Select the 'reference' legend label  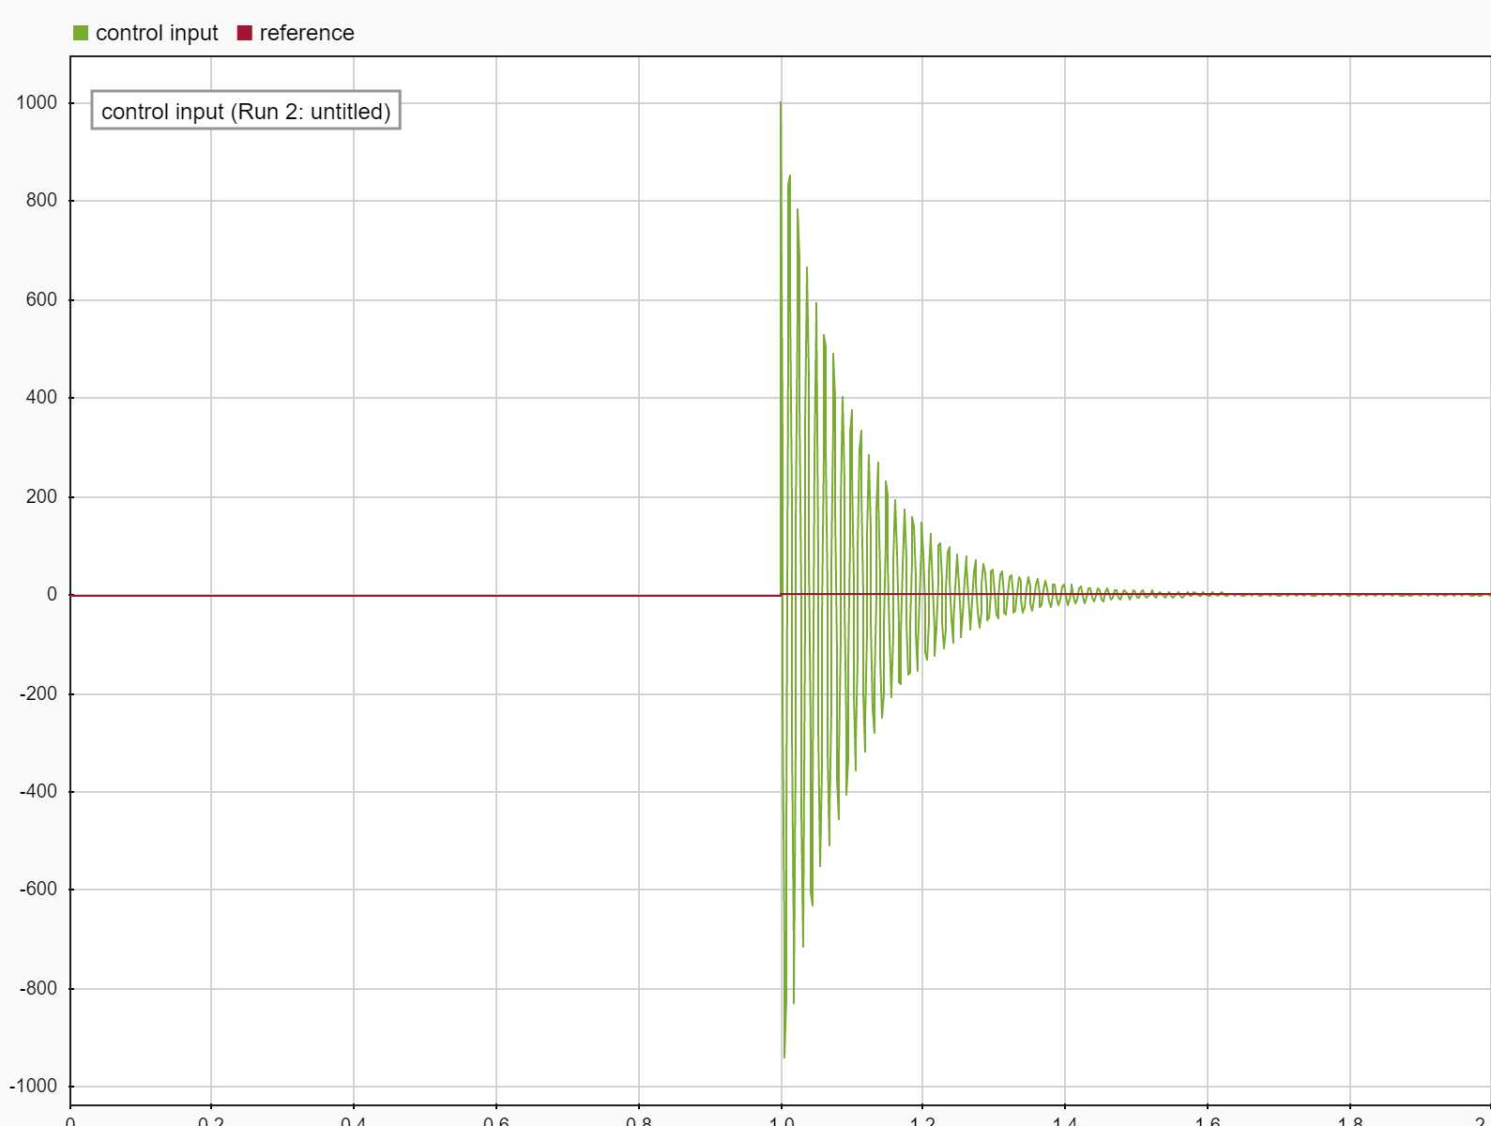[307, 33]
